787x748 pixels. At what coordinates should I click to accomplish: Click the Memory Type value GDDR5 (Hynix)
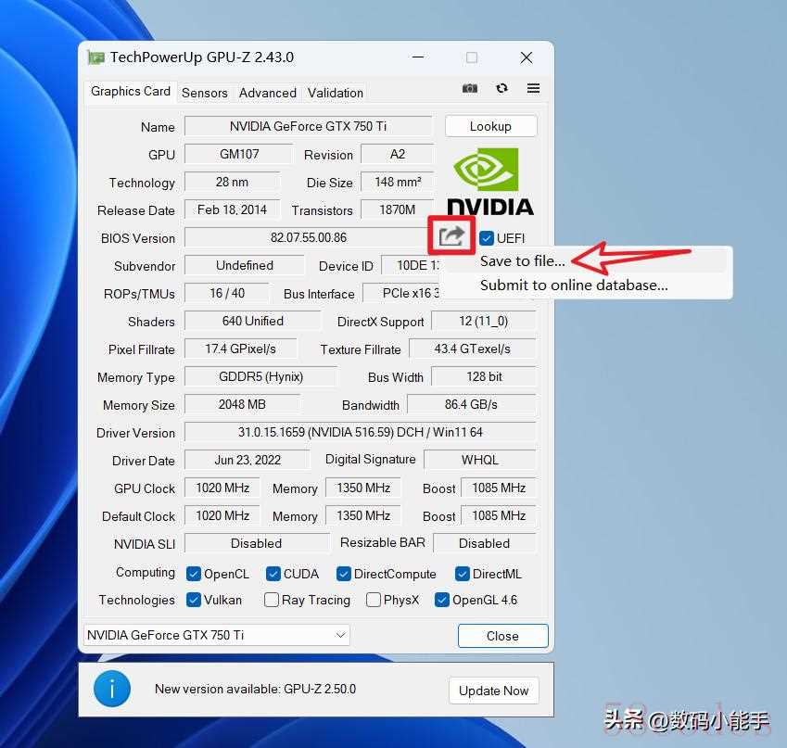[x=261, y=377]
